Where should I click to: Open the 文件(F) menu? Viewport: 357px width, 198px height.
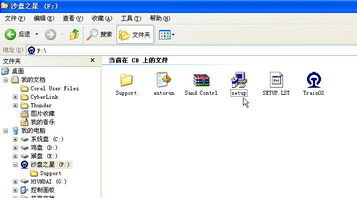(15, 18)
